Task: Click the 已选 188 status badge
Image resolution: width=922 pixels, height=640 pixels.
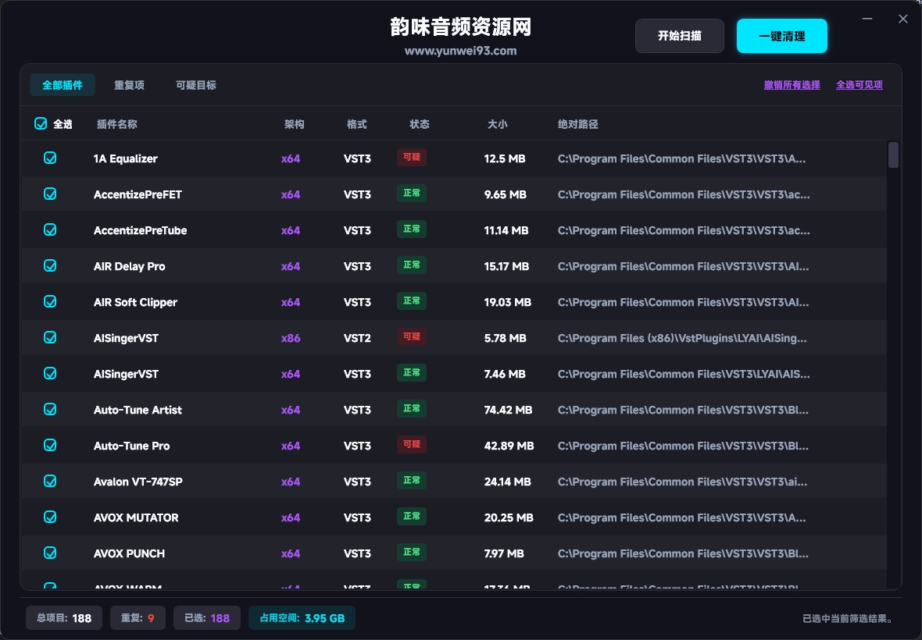Action: coord(207,617)
